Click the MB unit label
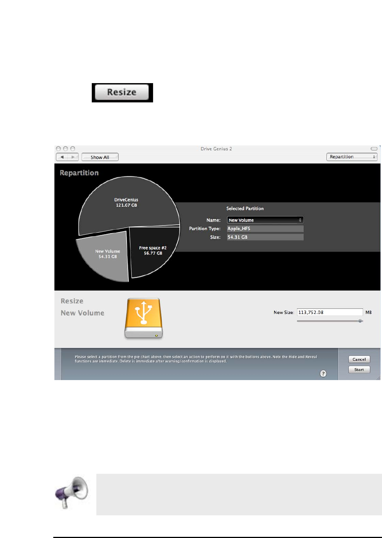The height and width of the screenshot is (538, 382). [368, 312]
